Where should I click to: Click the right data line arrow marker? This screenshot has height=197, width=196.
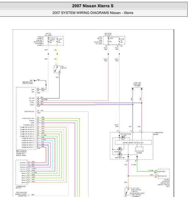point(142,89)
